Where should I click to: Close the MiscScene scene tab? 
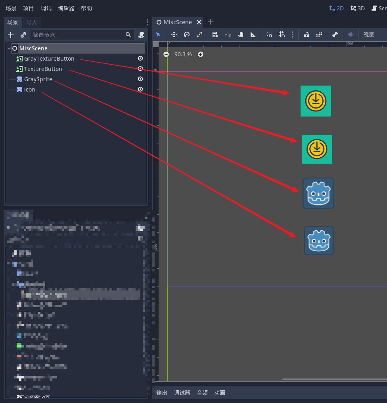pos(199,22)
